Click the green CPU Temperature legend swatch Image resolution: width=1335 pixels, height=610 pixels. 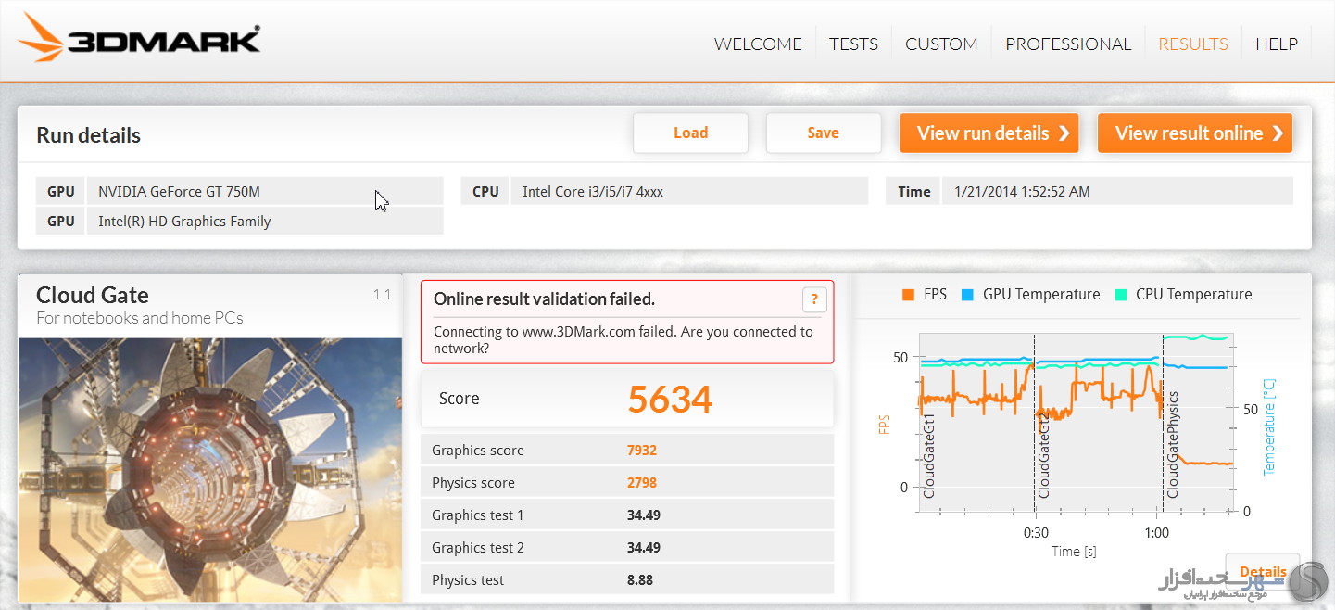click(1120, 295)
